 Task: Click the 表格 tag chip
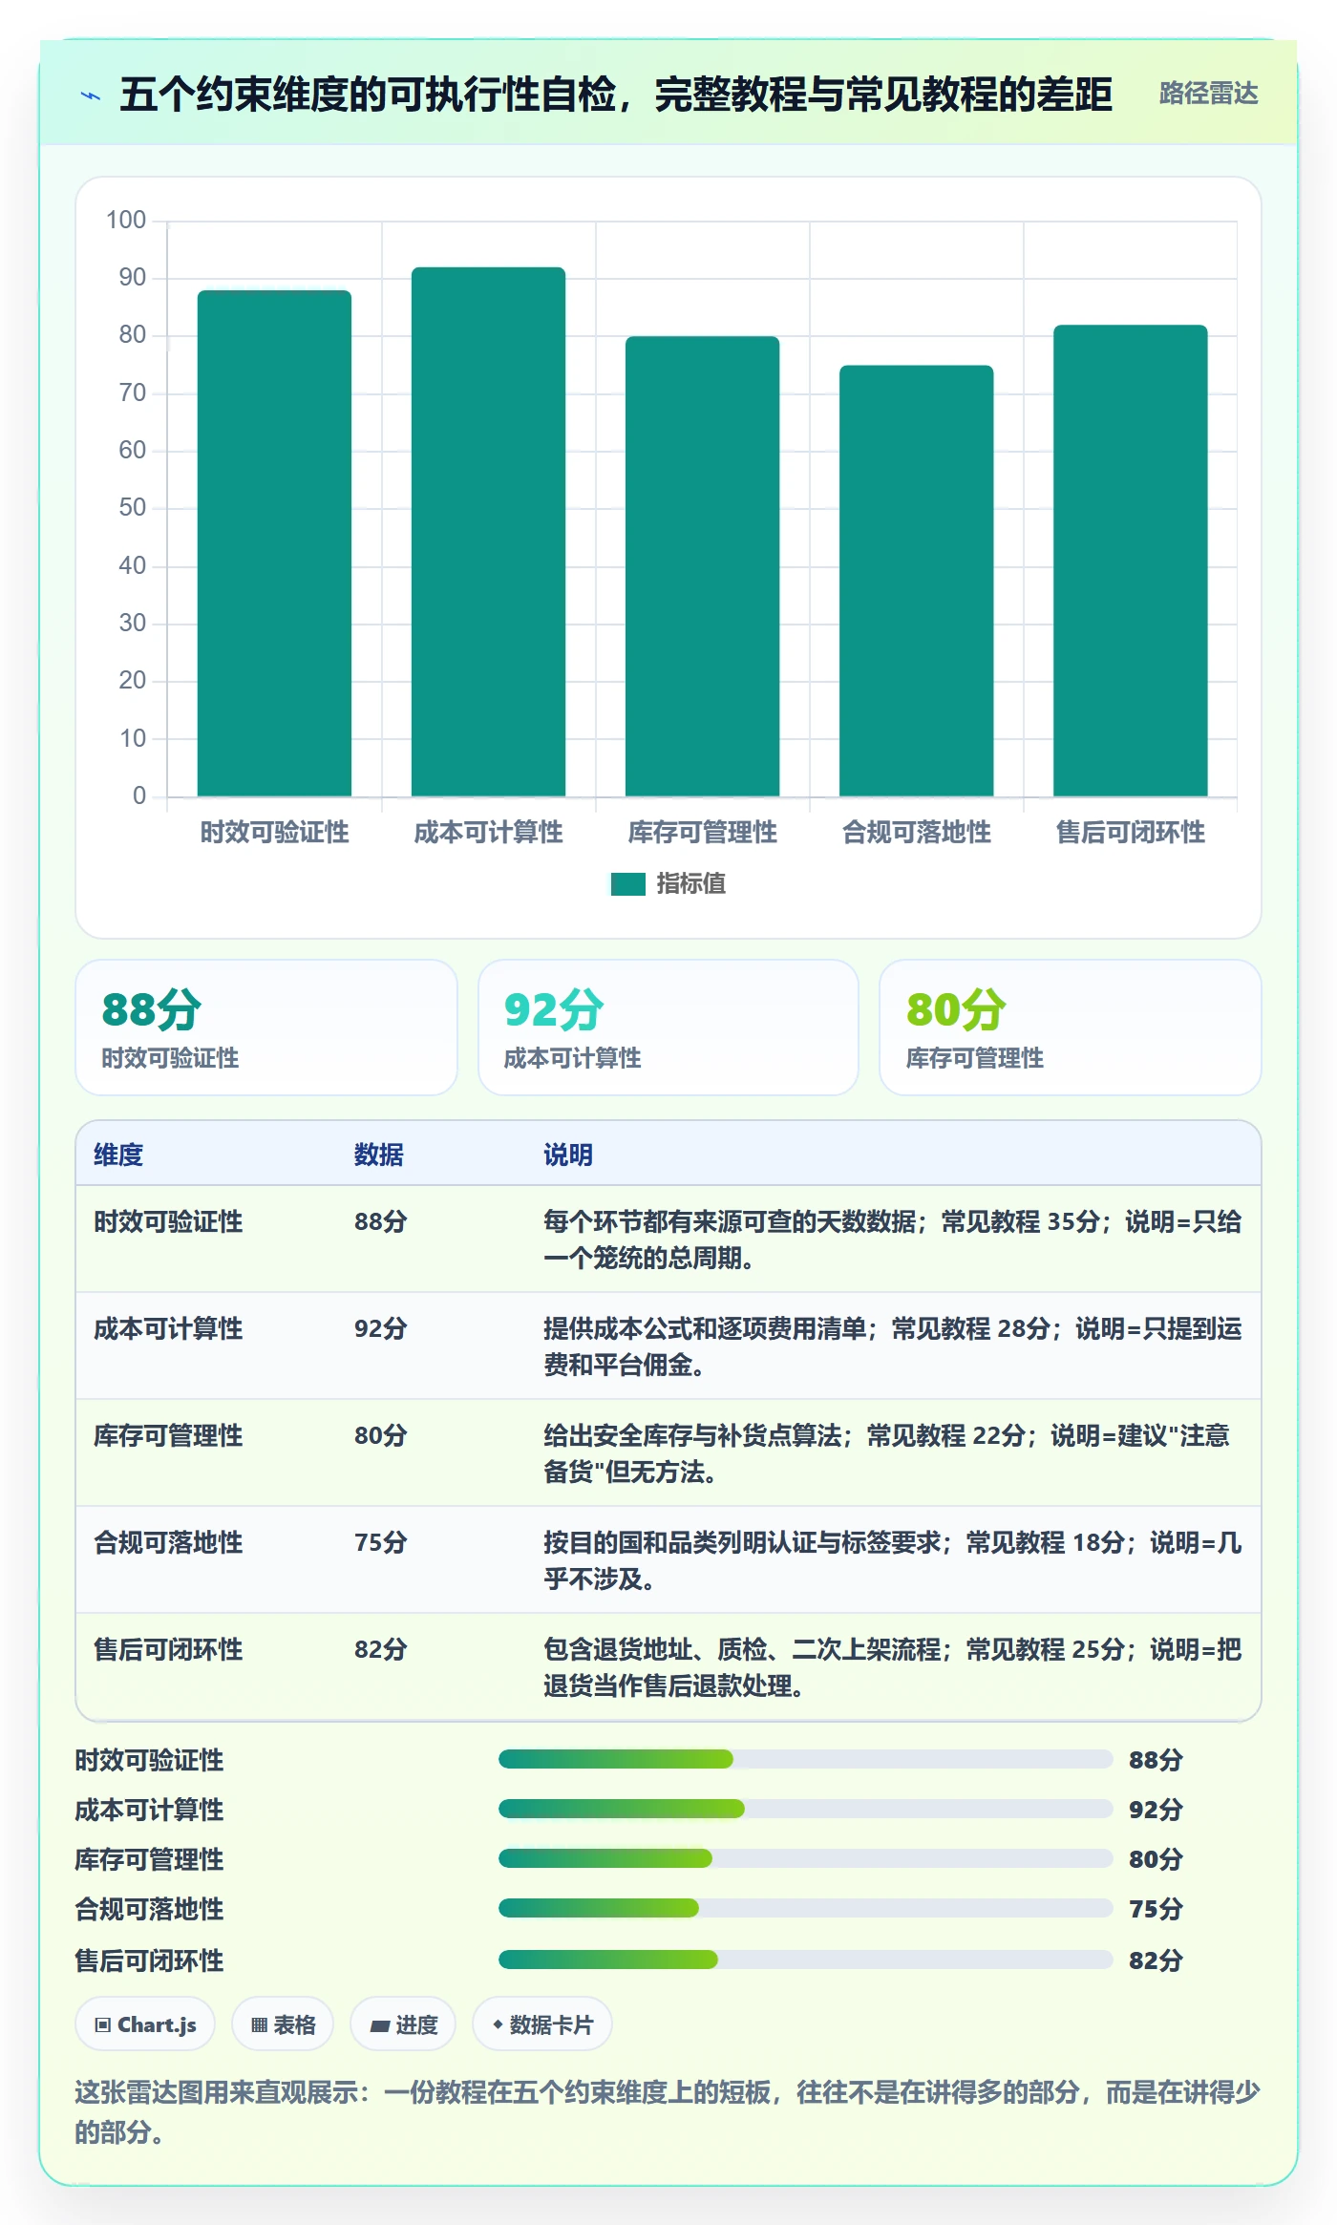click(283, 2024)
